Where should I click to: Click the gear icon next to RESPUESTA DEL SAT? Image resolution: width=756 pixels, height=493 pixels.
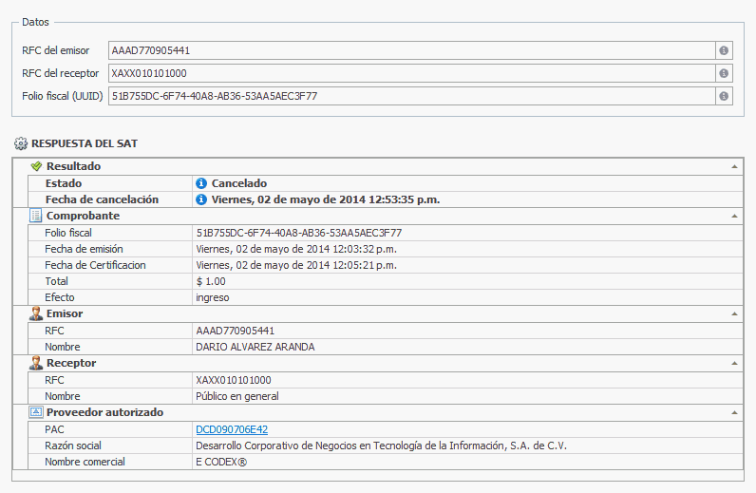[21, 144]
